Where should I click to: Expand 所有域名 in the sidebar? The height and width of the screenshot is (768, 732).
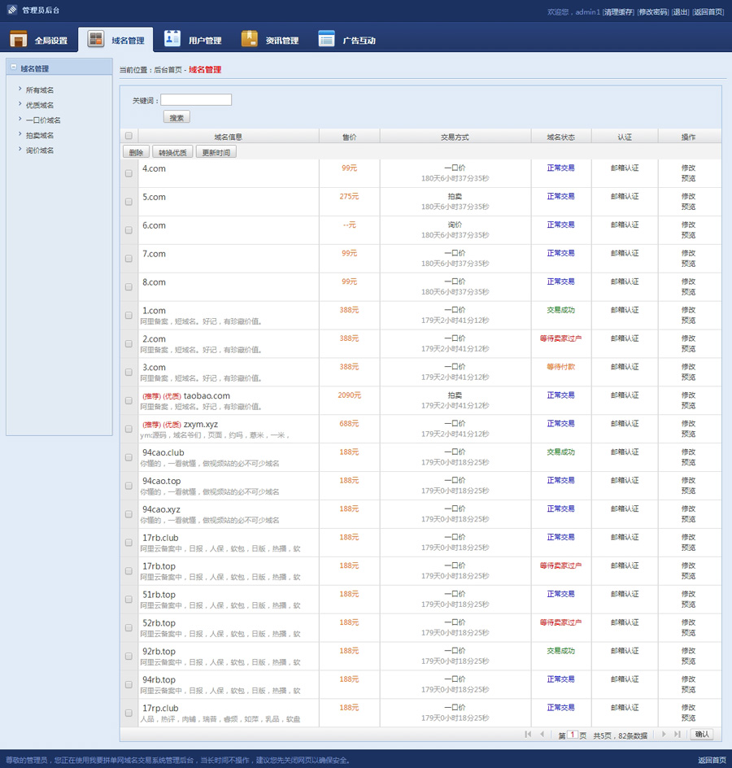coord(39,90)
